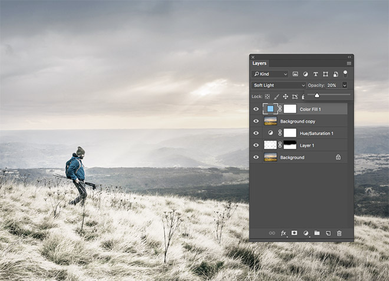Hide the Background copy layer
Image resolution: width=389 pixels, height=281 pixels.
coord(256,121)
